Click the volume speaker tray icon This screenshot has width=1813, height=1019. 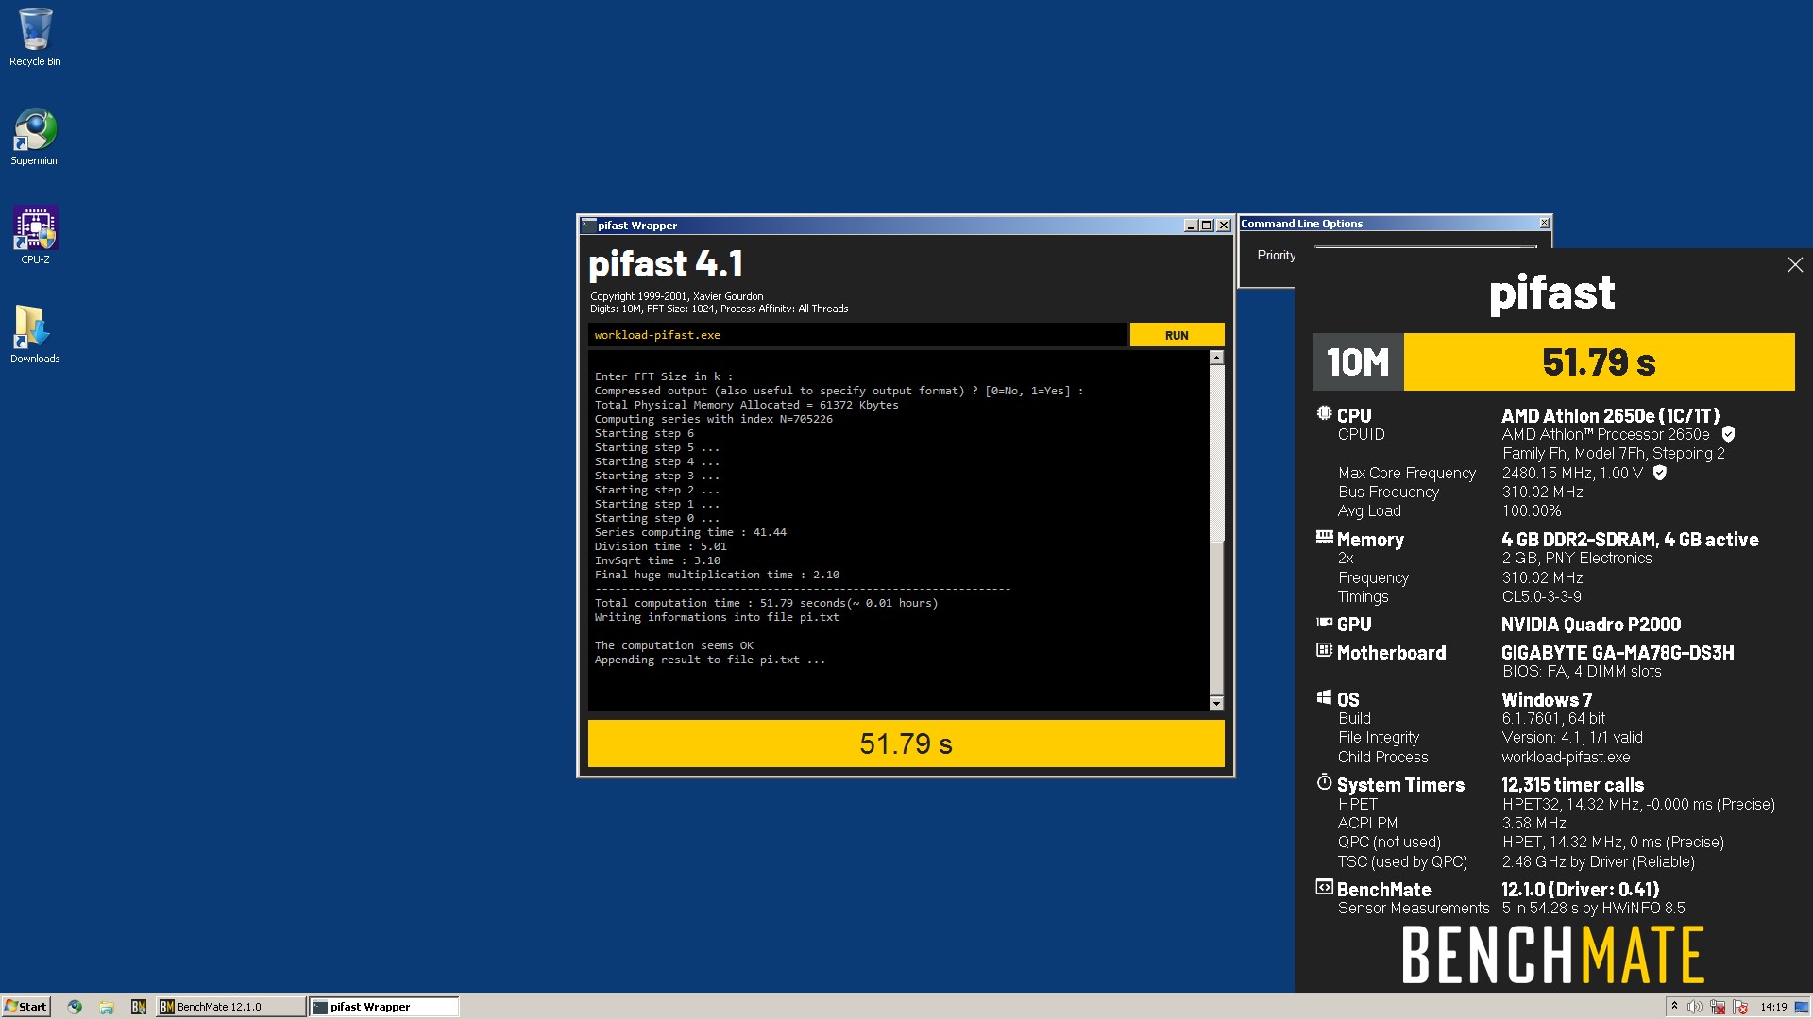point(1695,1007)
